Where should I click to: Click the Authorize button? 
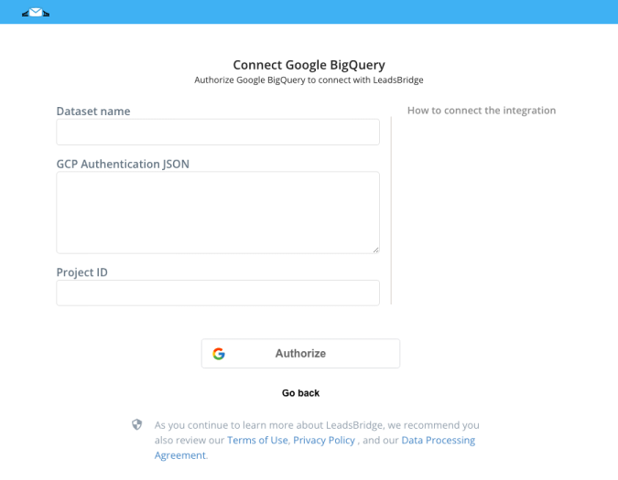pos(300,353)
